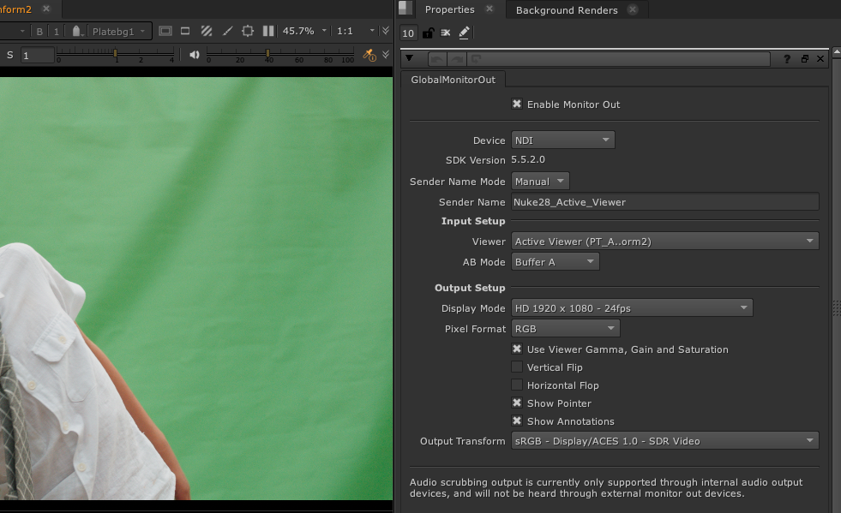The width and height of the screenshot is (841, 513).
Task: Click the Sender Name text field
Action: (664, 202)
